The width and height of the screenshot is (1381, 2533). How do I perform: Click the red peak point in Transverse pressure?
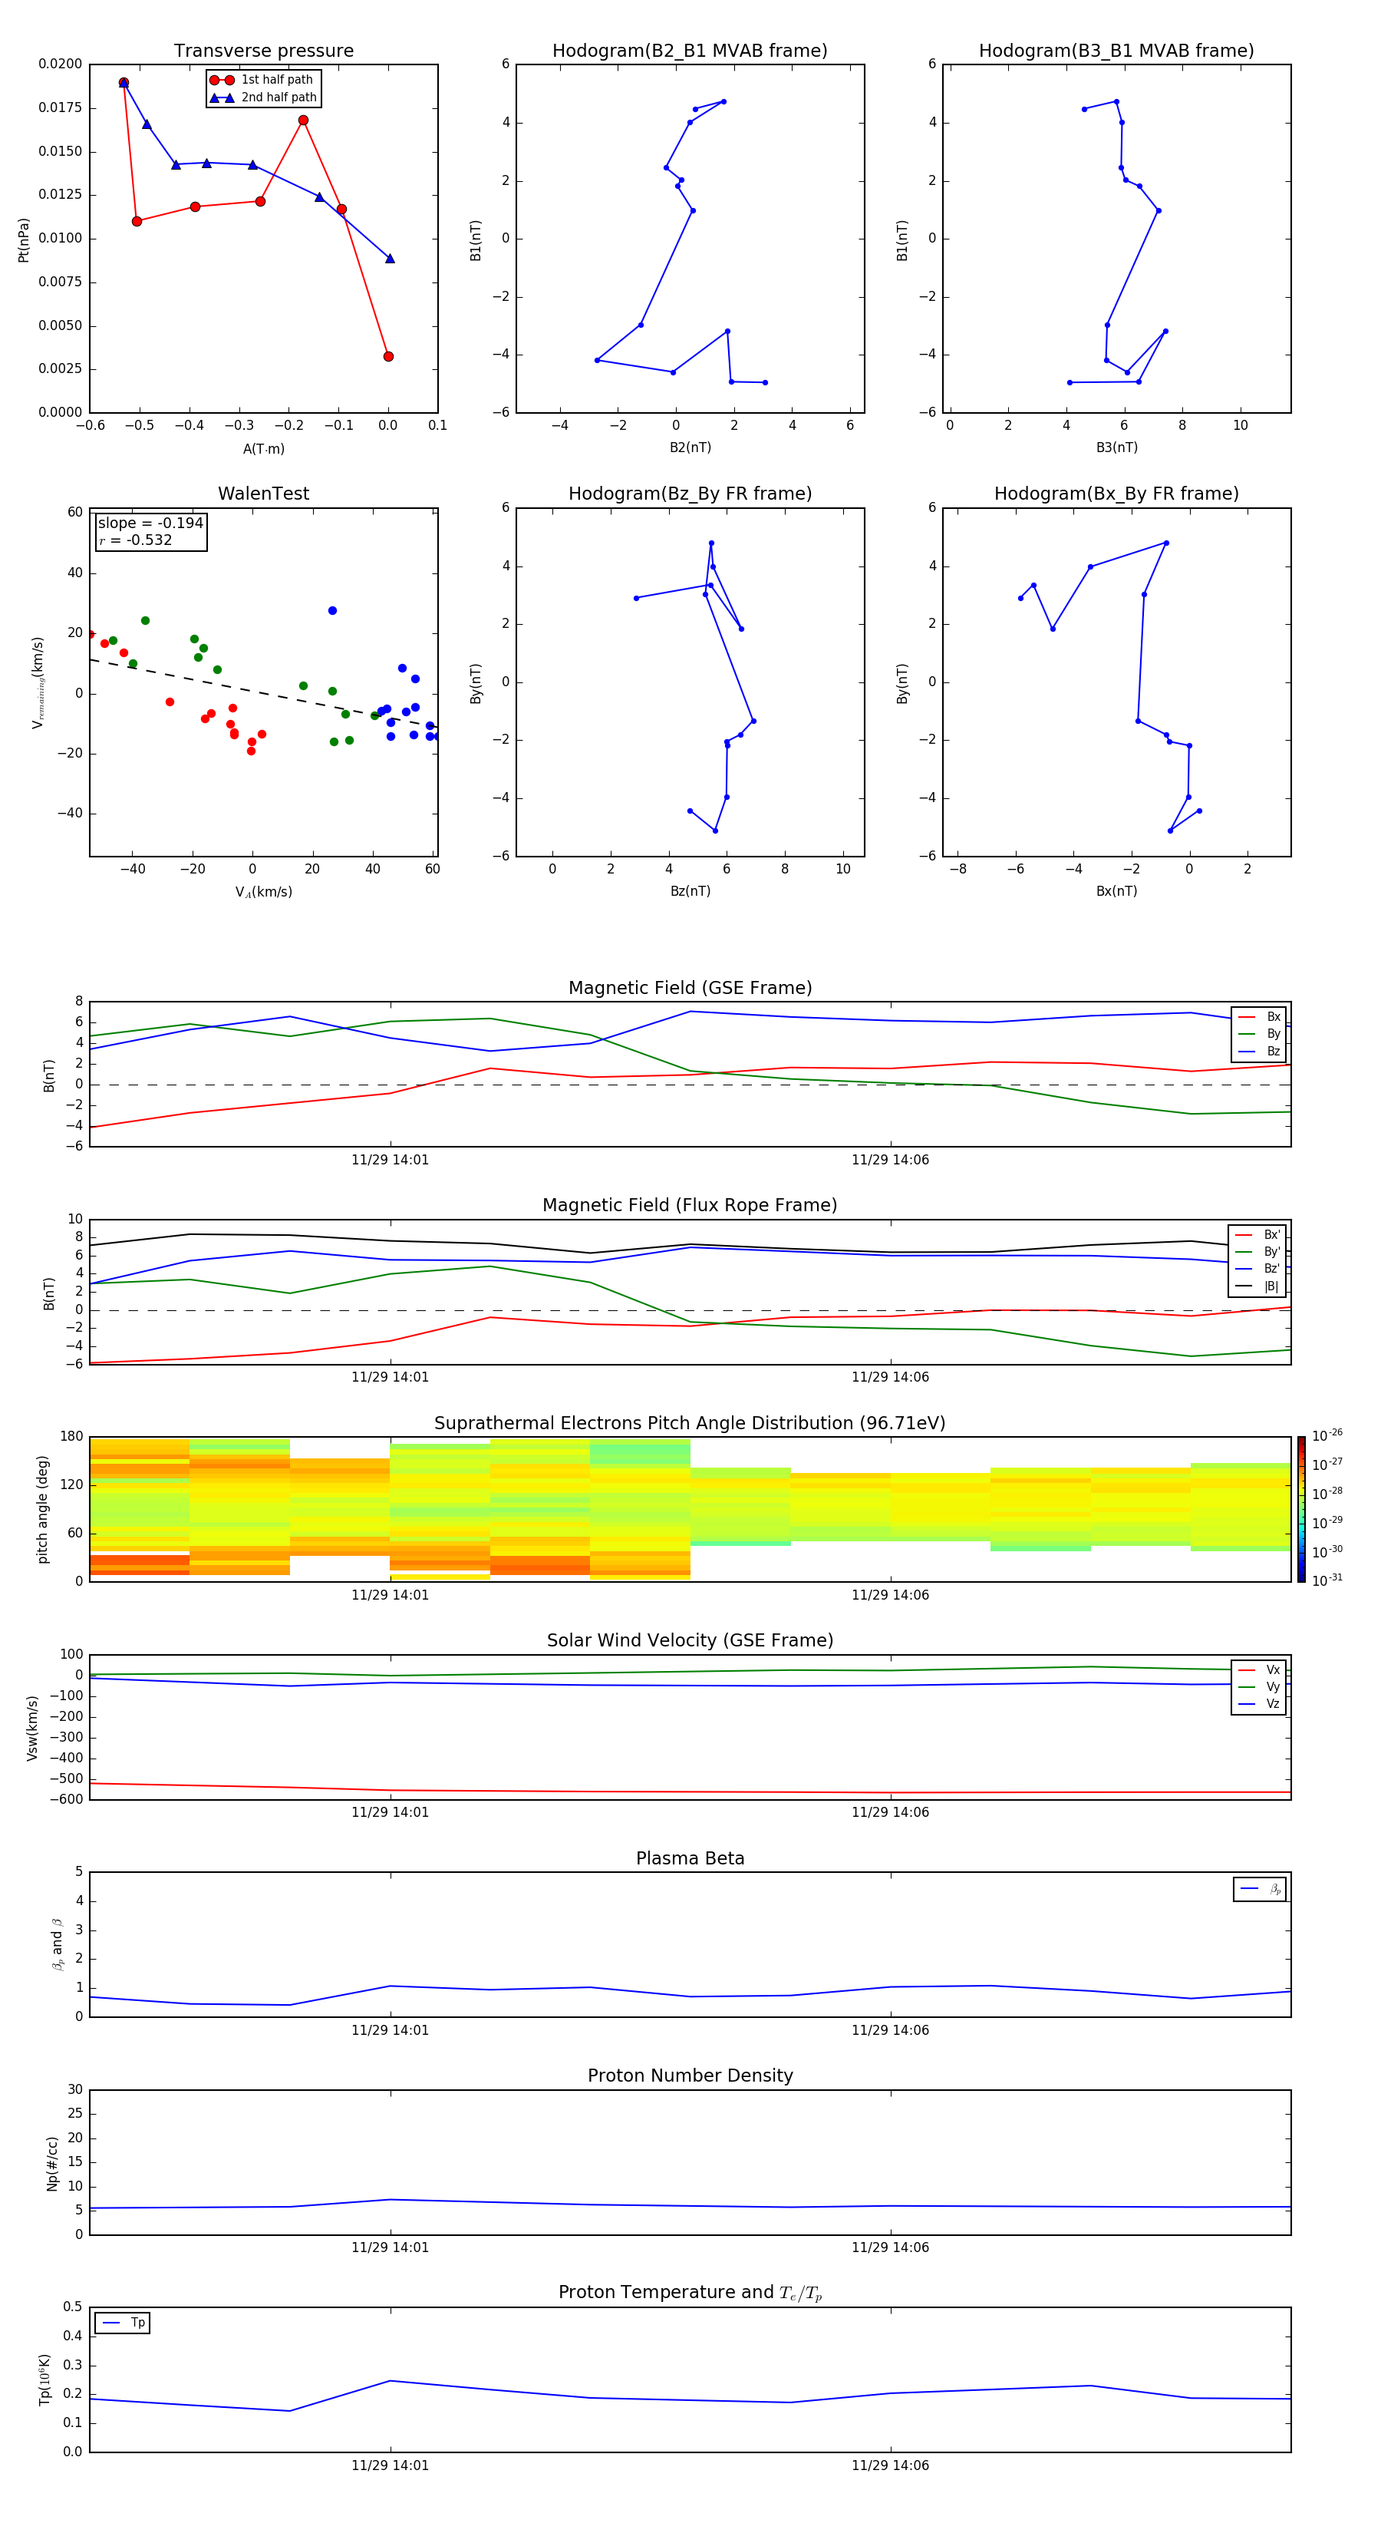(303, 120)
